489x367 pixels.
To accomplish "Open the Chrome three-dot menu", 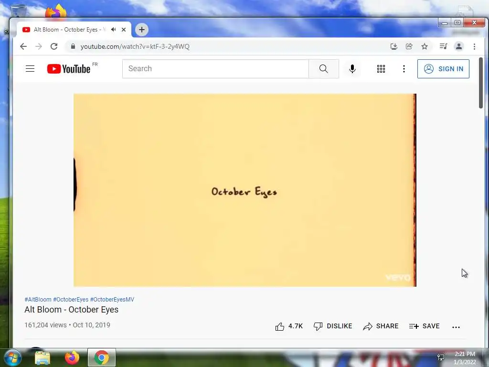I will (x=474, y=46).
